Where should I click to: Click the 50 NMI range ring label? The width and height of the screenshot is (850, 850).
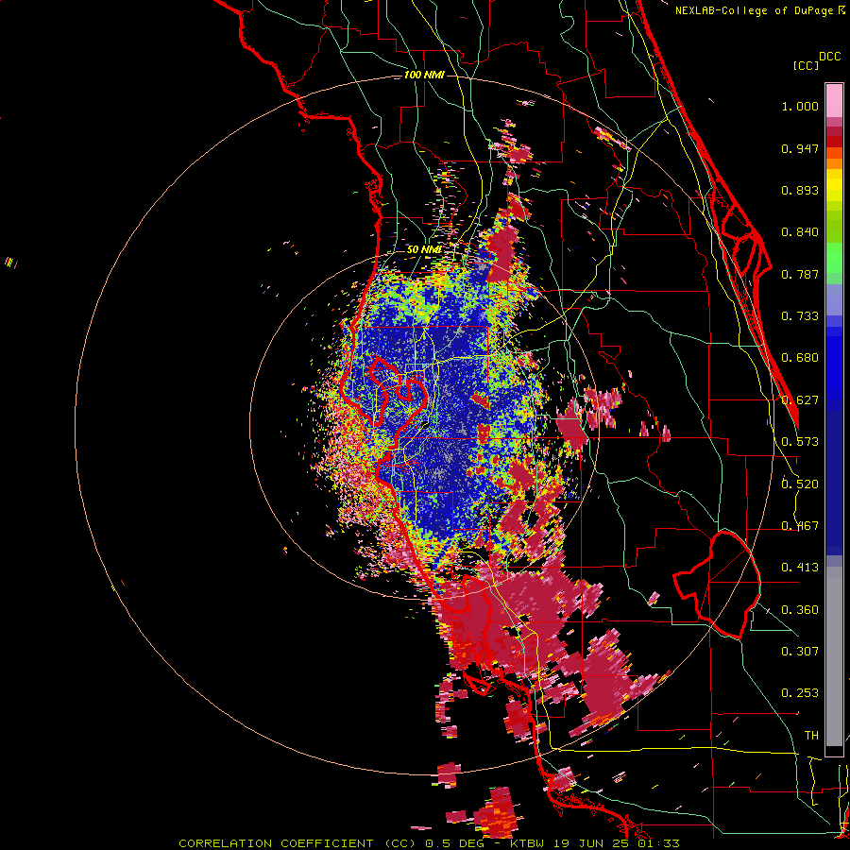(424, 249)
